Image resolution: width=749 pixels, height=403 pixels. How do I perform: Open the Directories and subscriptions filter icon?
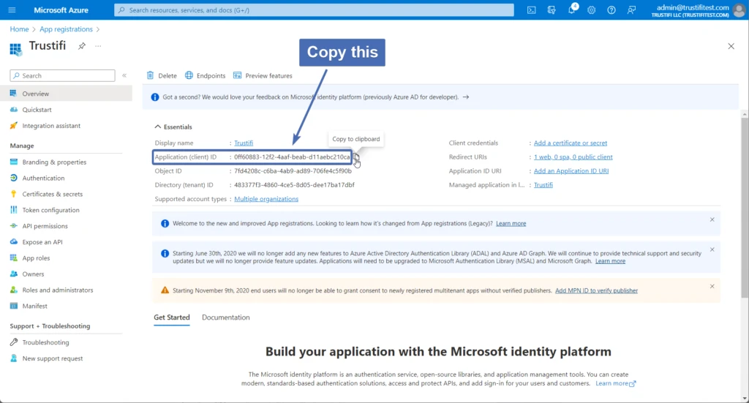tap(552, 10)
